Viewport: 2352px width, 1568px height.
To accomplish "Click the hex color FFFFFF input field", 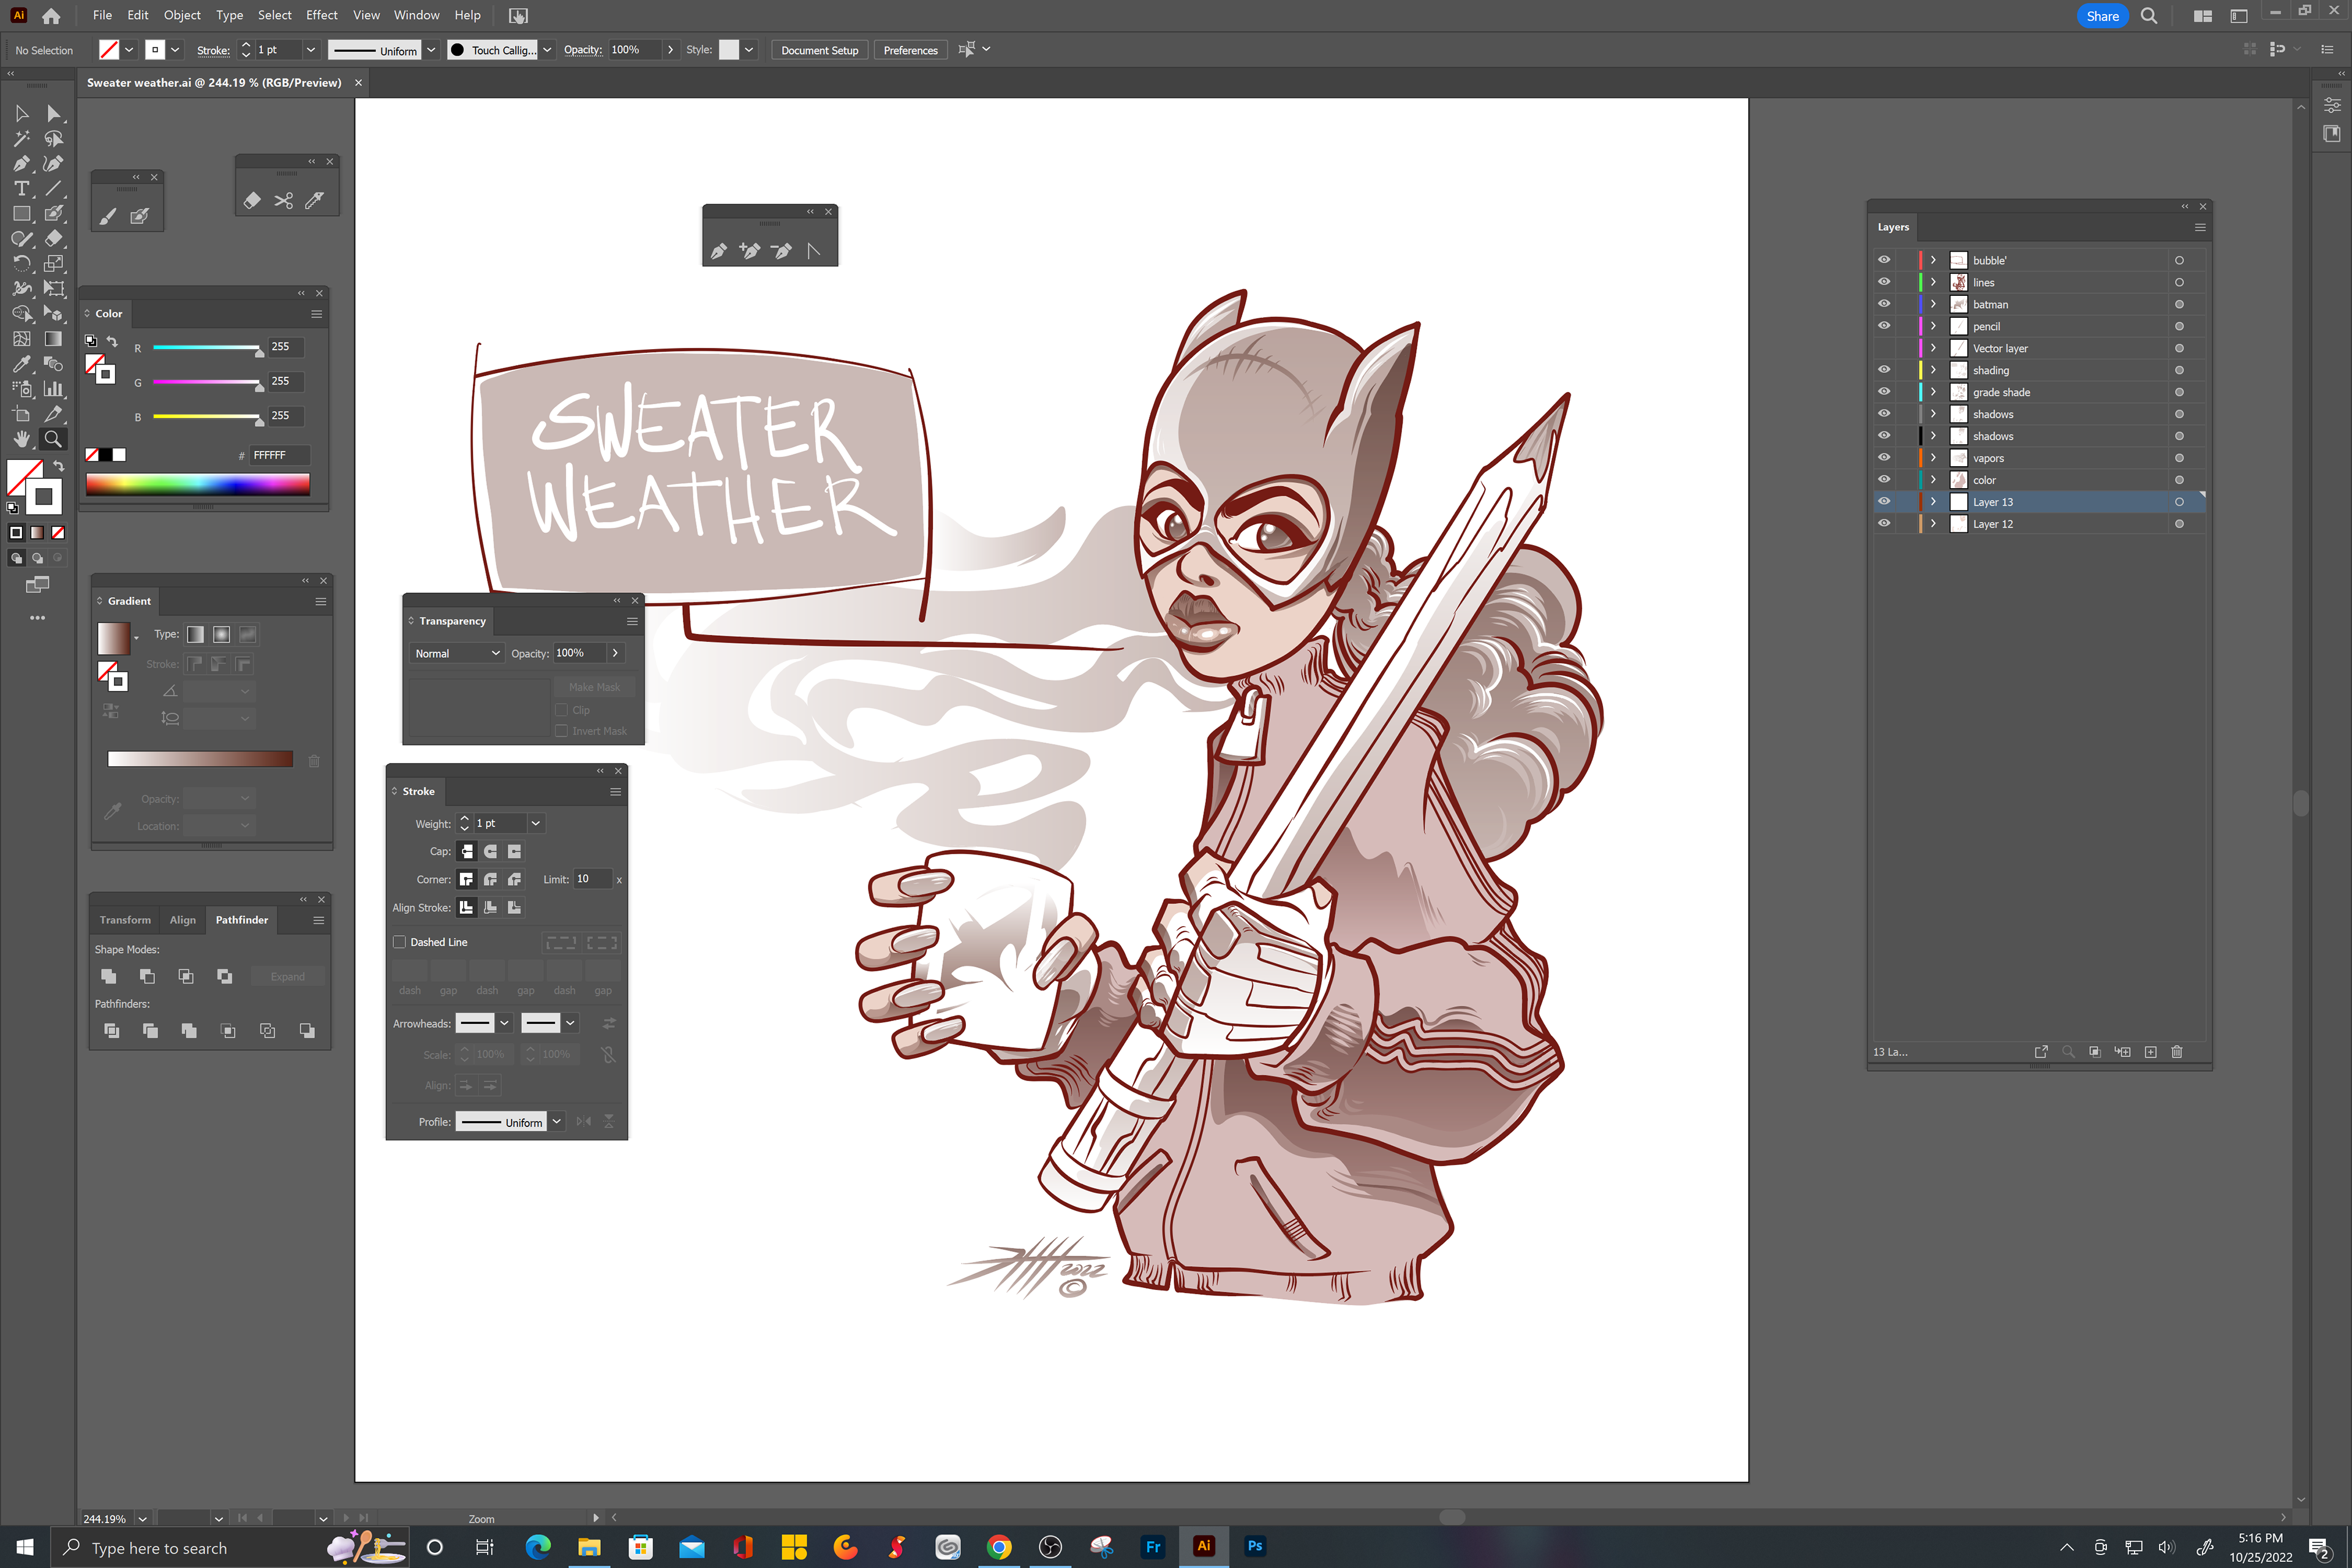I will (x=279, y=455).
